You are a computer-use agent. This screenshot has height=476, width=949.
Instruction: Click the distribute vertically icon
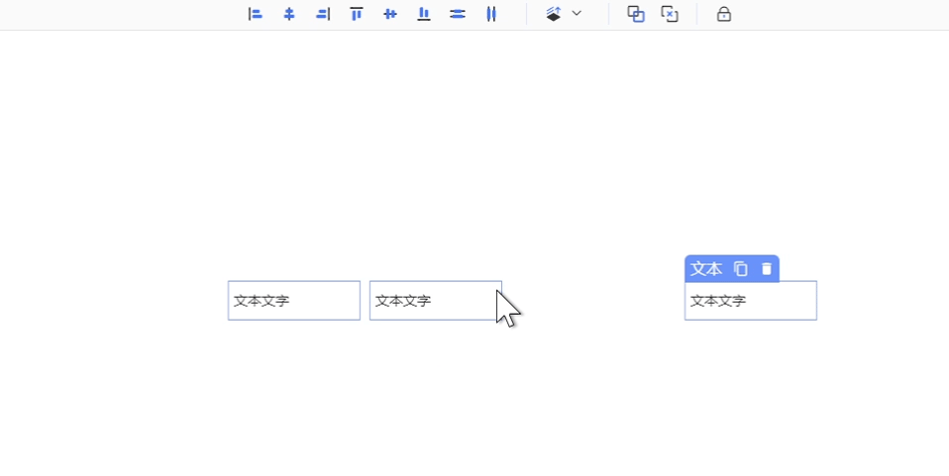[458, 14]
